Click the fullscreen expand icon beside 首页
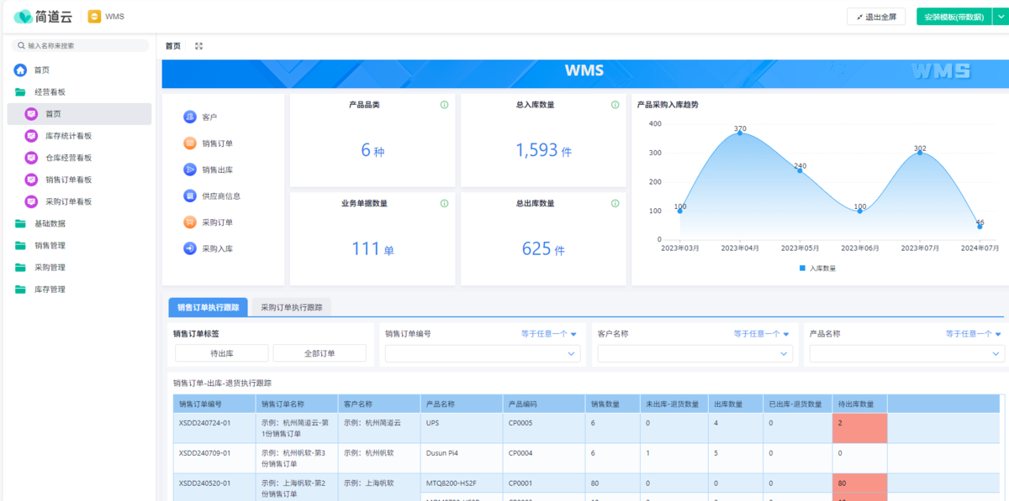1009x501 pixels. [199, 46]
